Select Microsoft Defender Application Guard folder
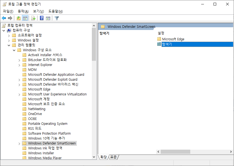The height and width of the screenshot is (166, 234). pyautogui.click(x=56, y=74)
